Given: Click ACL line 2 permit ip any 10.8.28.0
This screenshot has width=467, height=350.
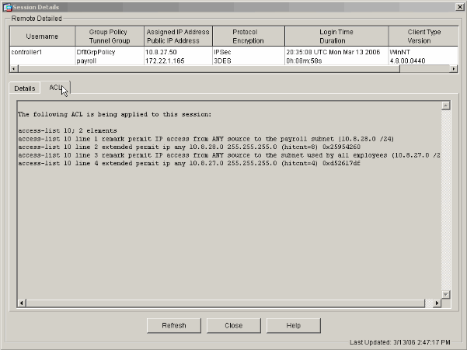Looking at the screenshot, I should 190,147.
